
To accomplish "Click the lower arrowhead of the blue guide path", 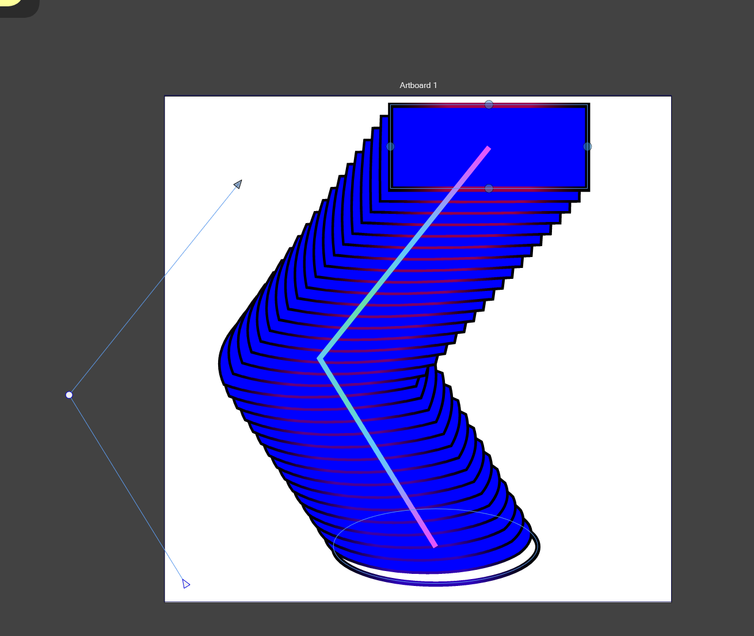I will point(185,584).
